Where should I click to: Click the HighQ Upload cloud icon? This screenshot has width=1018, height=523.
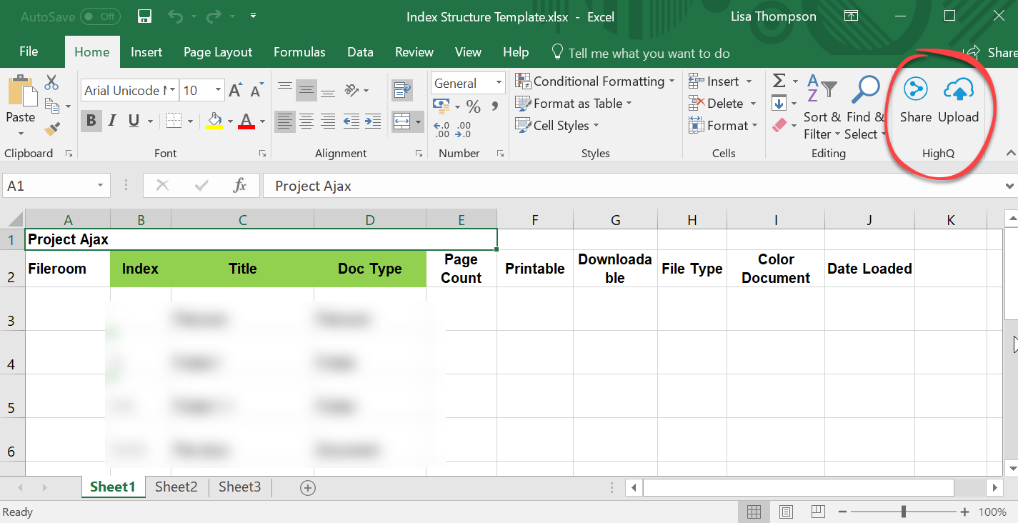[958, 90]
